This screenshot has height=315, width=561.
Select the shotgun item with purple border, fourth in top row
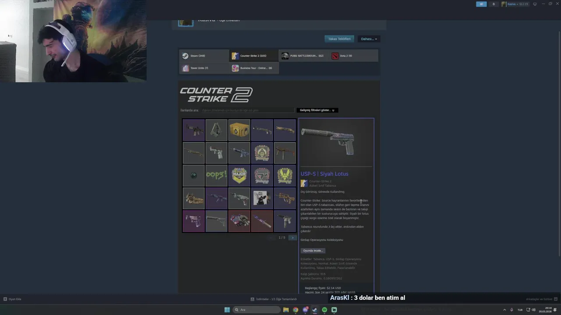(262, 130)
